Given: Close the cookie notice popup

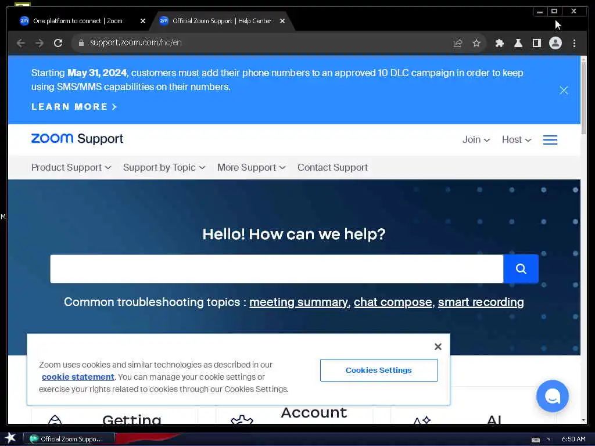Looking at the screenshot, I should click(438, 346).
